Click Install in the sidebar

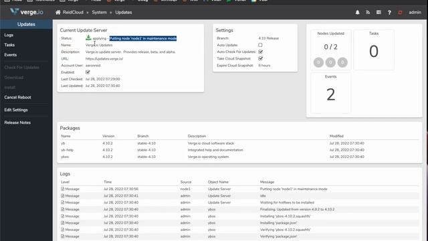click(9, 88)
